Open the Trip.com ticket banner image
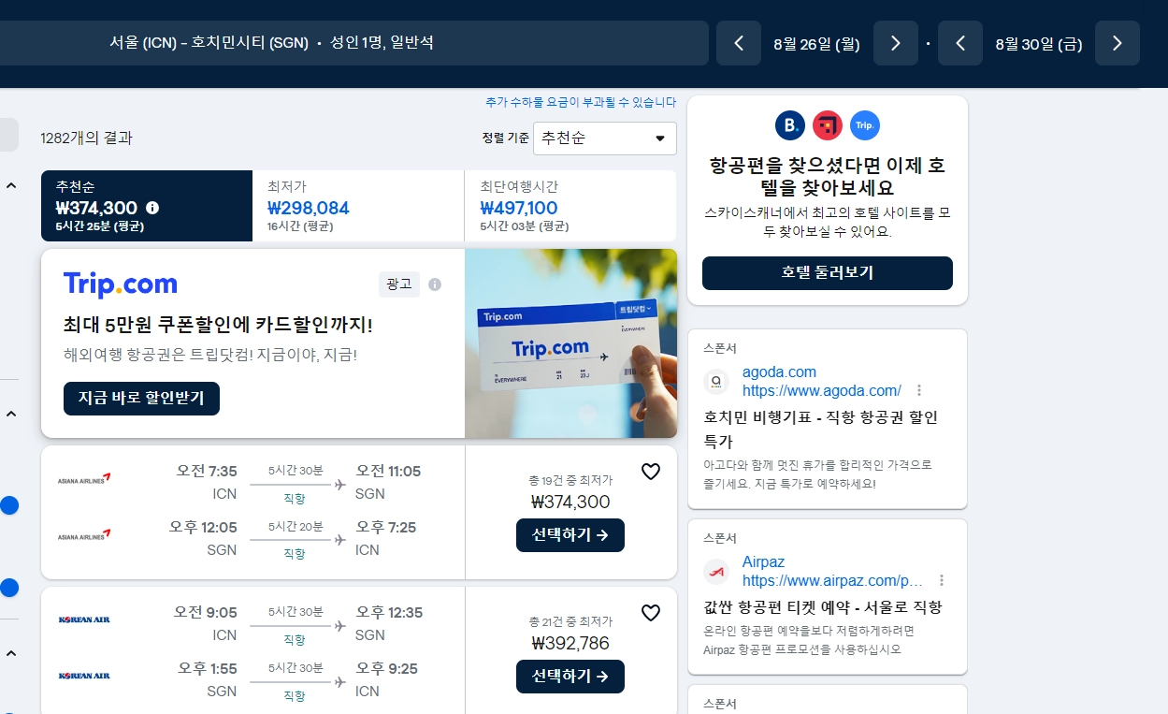Screen dimensions: 1168x714 click(570, 343)
